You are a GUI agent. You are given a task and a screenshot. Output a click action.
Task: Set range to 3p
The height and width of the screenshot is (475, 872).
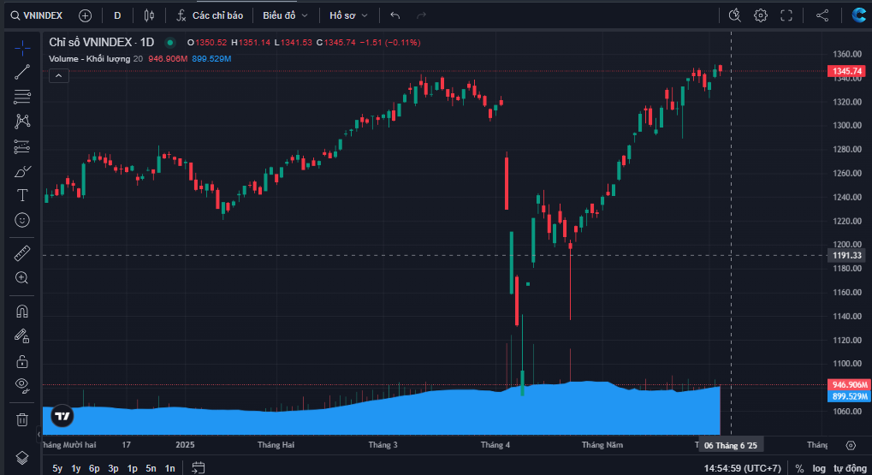click(x=114, y=468)
